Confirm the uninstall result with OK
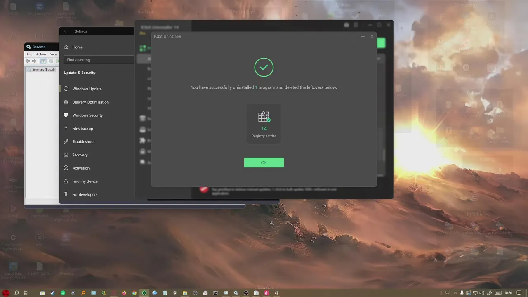 pyautogui.click(x=264, y=163)
